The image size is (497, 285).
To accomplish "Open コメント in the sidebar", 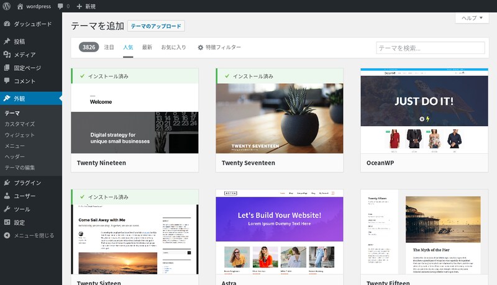I will tap(24, 81).
